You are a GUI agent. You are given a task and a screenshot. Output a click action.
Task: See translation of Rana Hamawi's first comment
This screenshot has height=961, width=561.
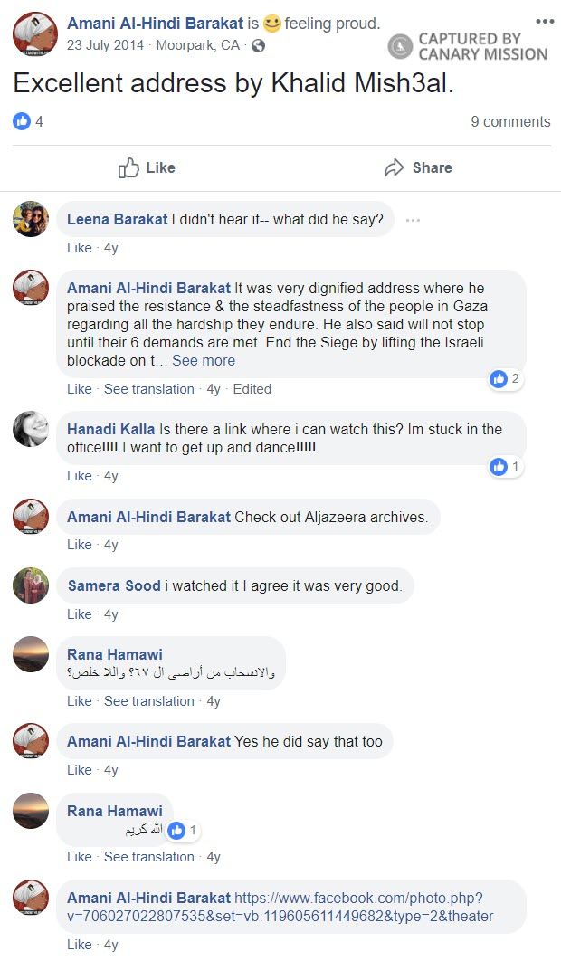[x=148, y=701]
